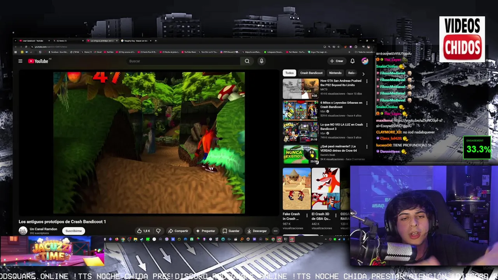Image resolution: width=498 pixels, height=280 pixels.
Task: Open the How GTA San Andreas thumbnail
Action: (x=300, y=89)
